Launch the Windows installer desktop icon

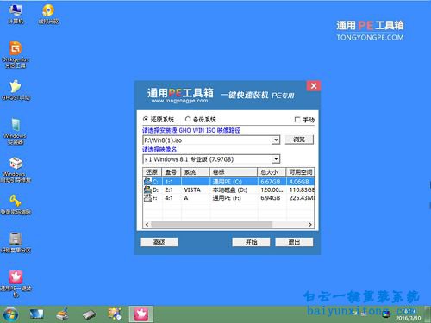(x=16, y=131)
